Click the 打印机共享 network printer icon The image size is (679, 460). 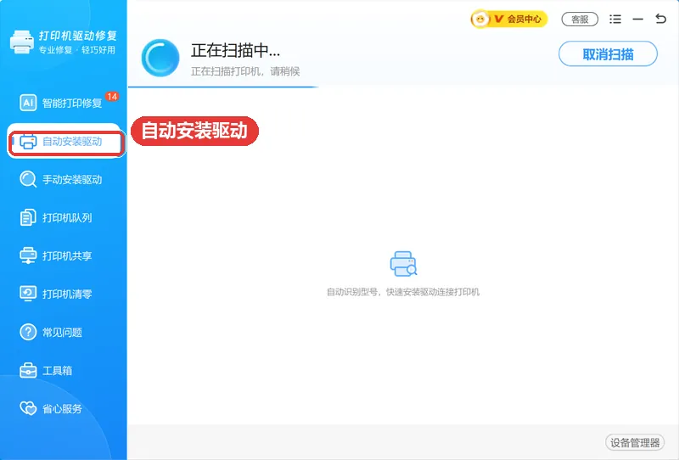(x=28, y=255)
